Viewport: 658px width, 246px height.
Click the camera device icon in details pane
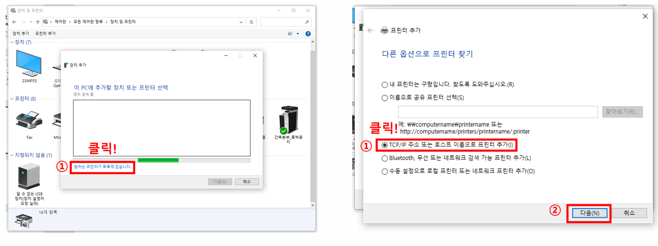pos(23,220)
